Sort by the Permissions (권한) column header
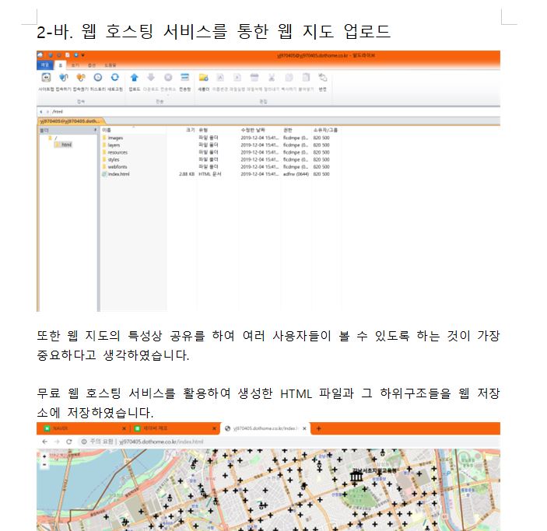Image resolution: width=547 pixels, height=531 pixels. (296, 130)
